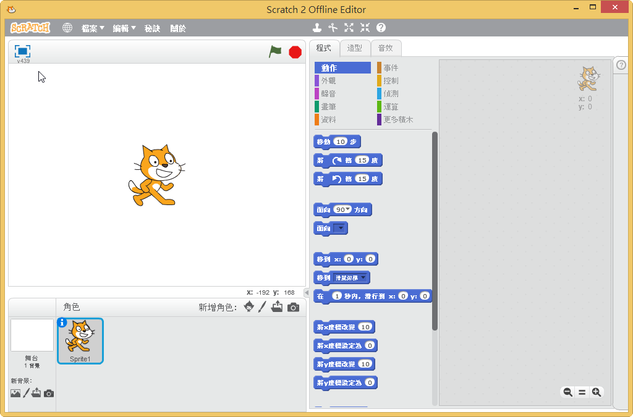
Task: Switch to the 造型 tab
Action: click(354, 48)
